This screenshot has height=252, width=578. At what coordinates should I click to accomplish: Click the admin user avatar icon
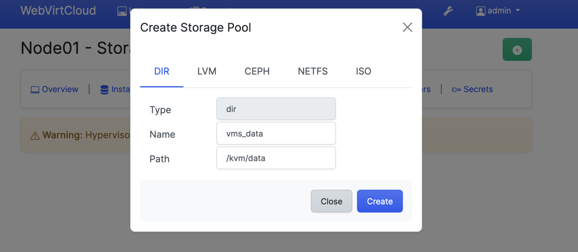click(x=481, y=11)
